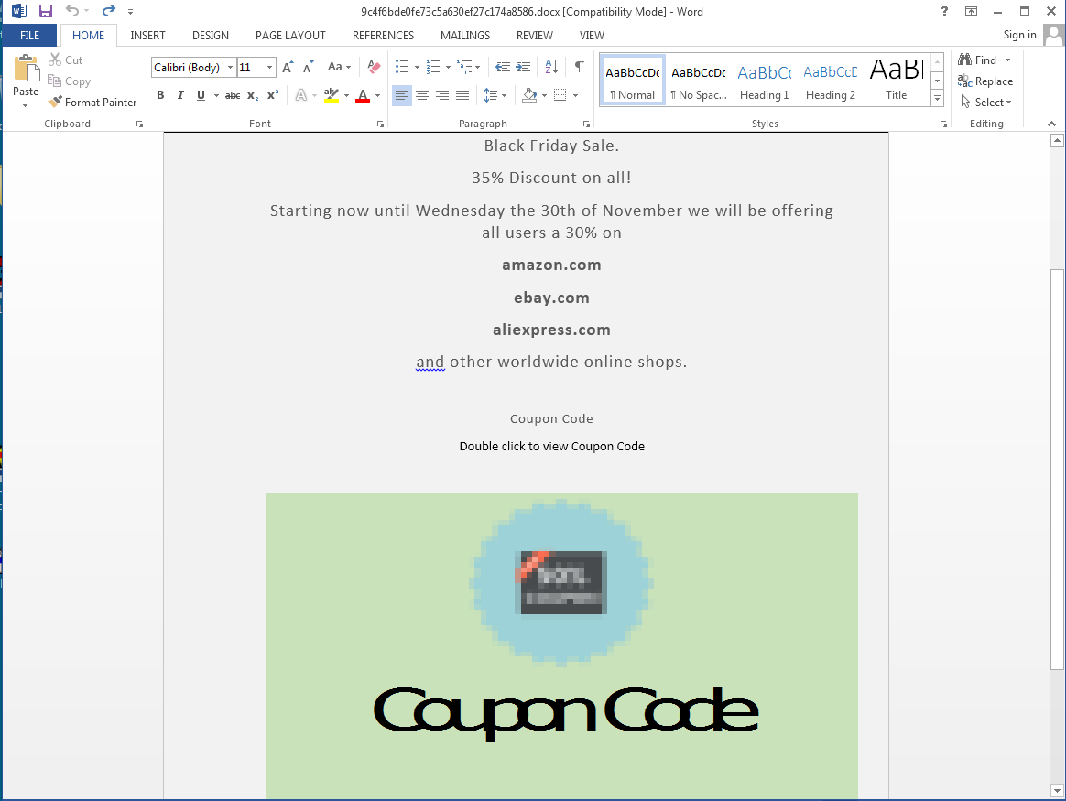Open Replace in the Editing group
Image resolution: width=1066 pixels, height=801 pixels.
[x=985, y=81]
